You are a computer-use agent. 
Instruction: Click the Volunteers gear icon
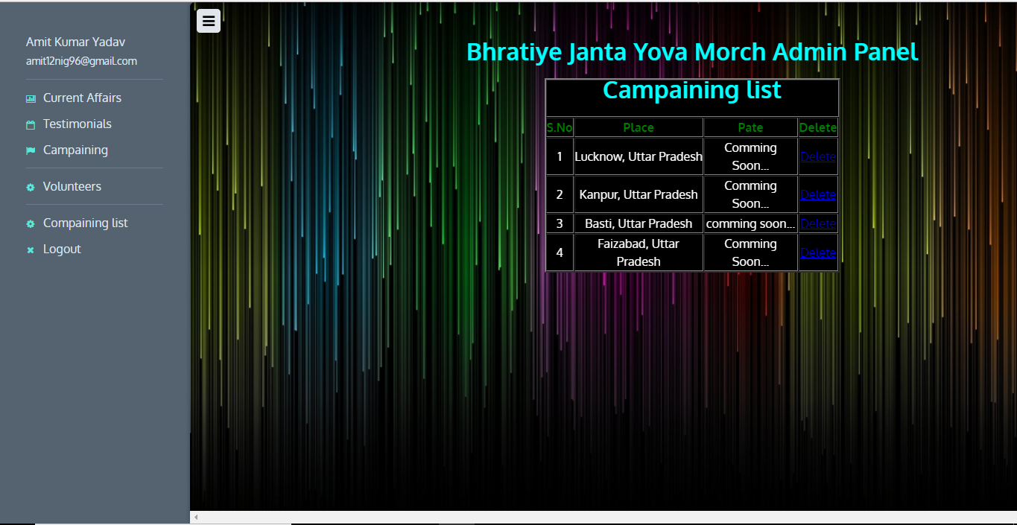pos(31,187)
